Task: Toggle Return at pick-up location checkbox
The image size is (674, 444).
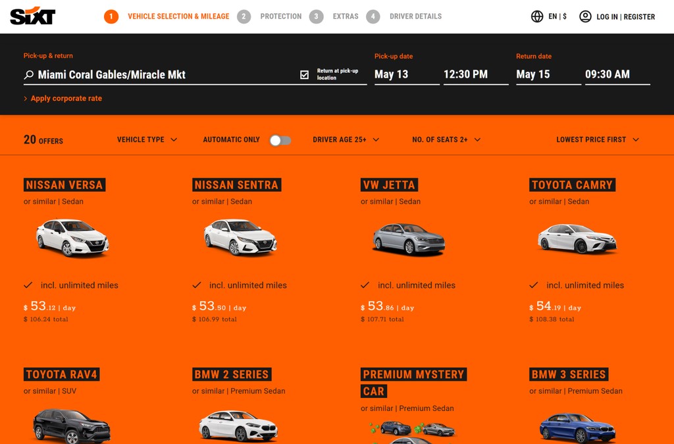Action: click(304, 75)
